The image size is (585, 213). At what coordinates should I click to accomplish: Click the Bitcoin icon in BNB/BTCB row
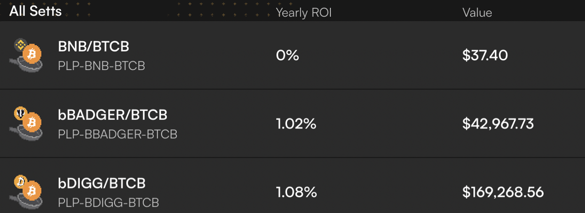pos(32,54)
